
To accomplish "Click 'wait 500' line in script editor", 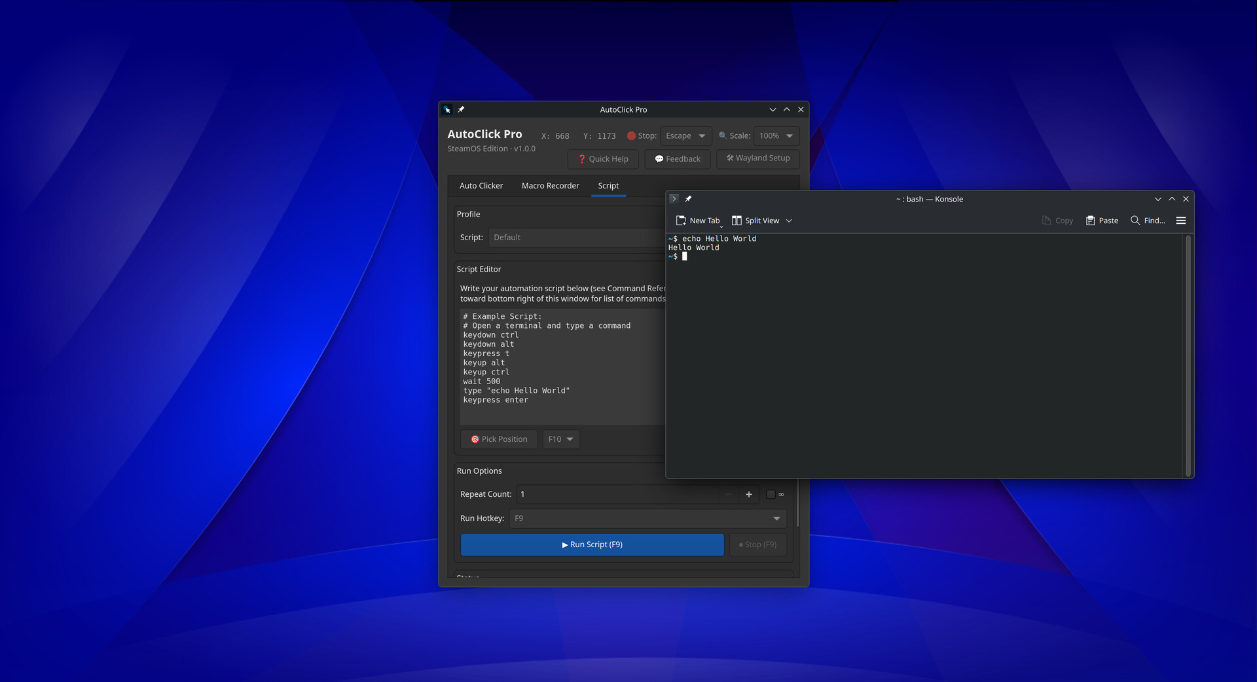I will click(481, 382).
